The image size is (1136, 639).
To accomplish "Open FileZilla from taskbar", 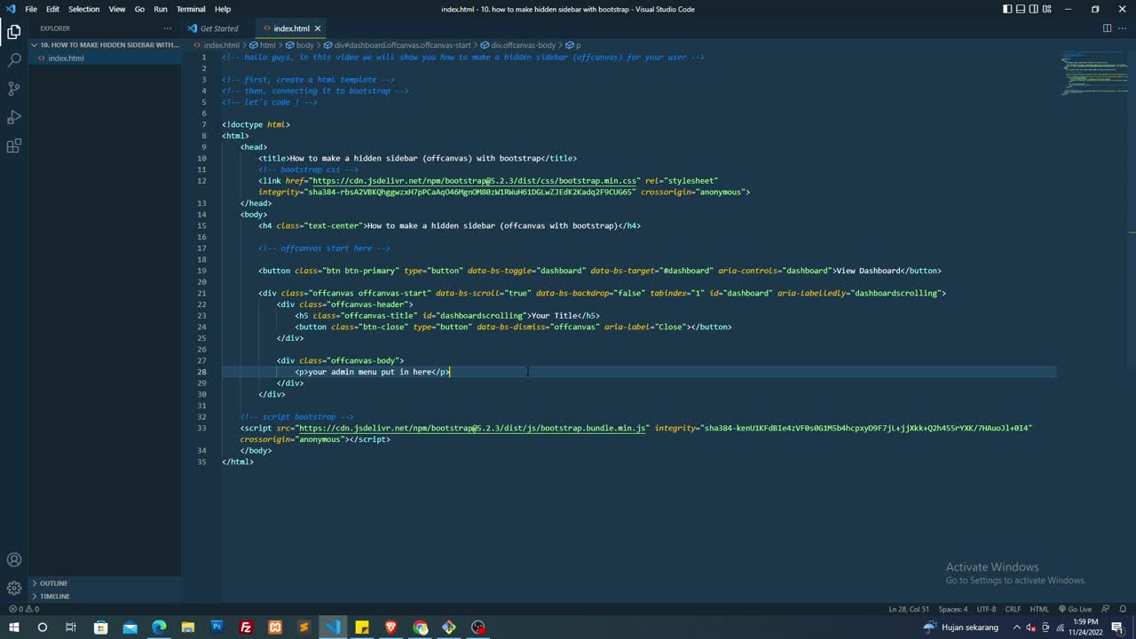I will 246,627.
